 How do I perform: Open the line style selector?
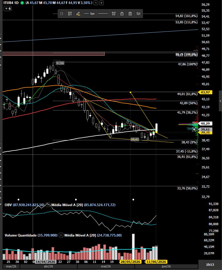click(x=103, y=14)
